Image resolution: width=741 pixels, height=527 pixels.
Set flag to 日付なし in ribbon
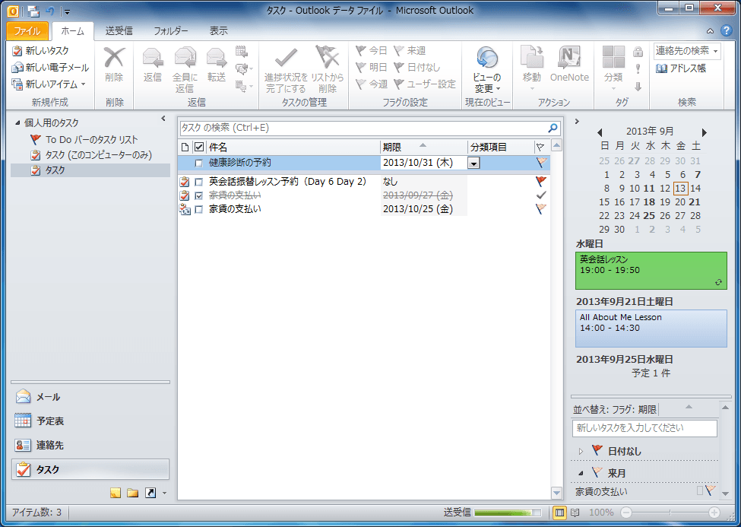coord(416,67)
